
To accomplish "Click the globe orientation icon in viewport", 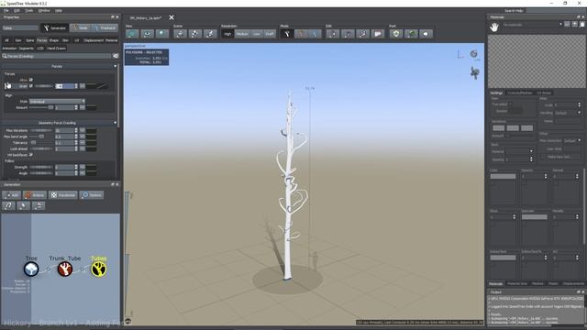I will tap(474, 54).
